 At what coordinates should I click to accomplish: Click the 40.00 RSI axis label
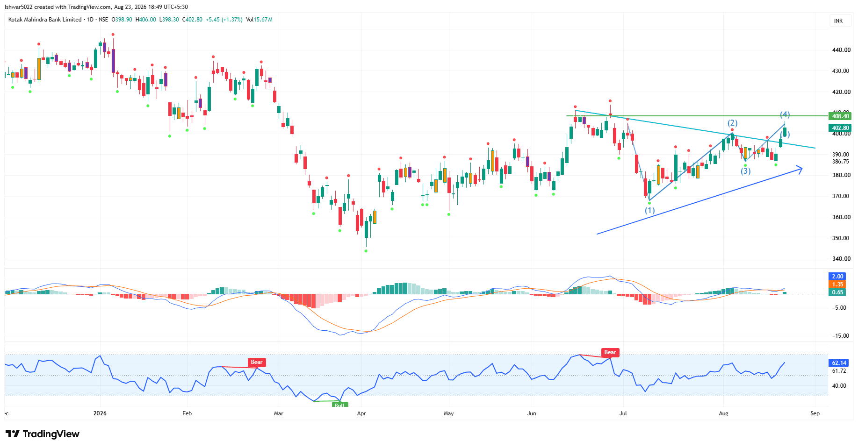point(839,386)
